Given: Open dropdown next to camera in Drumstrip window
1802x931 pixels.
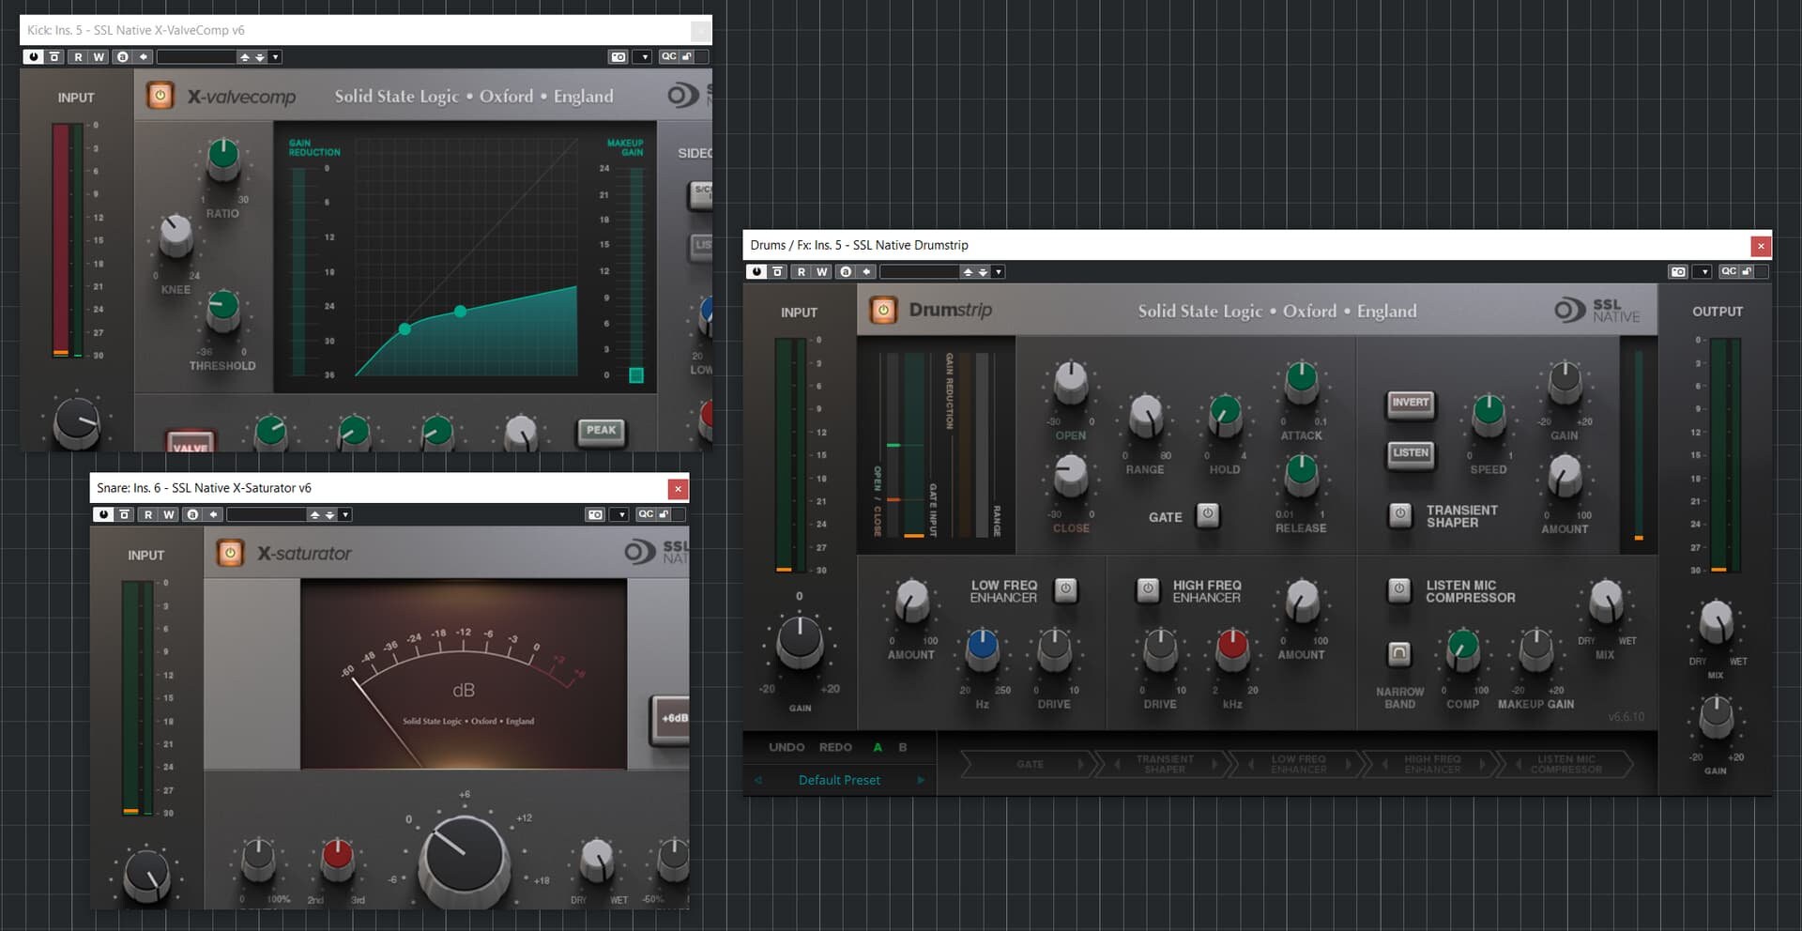Looking at the screenshot, I should pyautogui.click(x=1703, y=271).
